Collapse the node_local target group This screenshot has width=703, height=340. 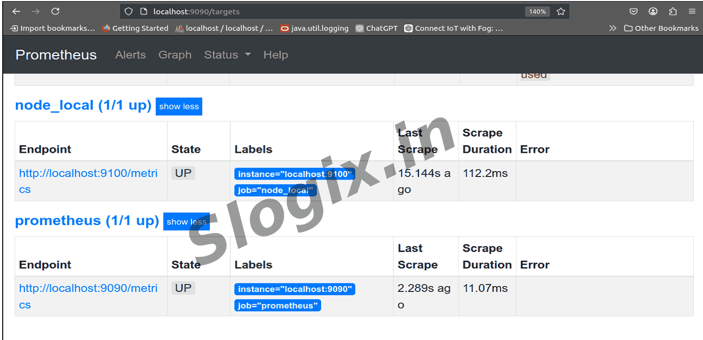point(179,106)
